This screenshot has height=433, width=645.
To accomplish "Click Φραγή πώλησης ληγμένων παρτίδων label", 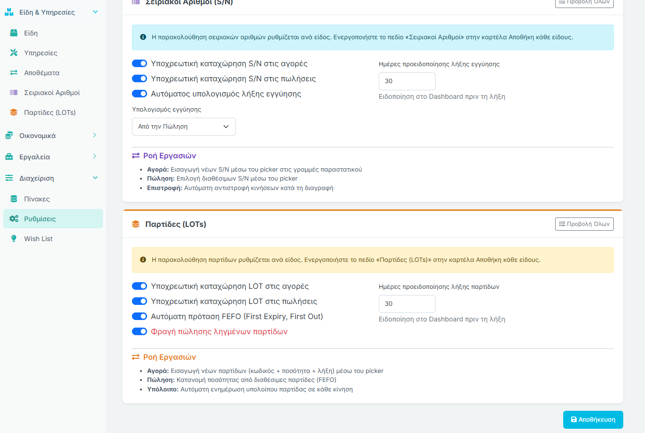I will tap(219, 331).
